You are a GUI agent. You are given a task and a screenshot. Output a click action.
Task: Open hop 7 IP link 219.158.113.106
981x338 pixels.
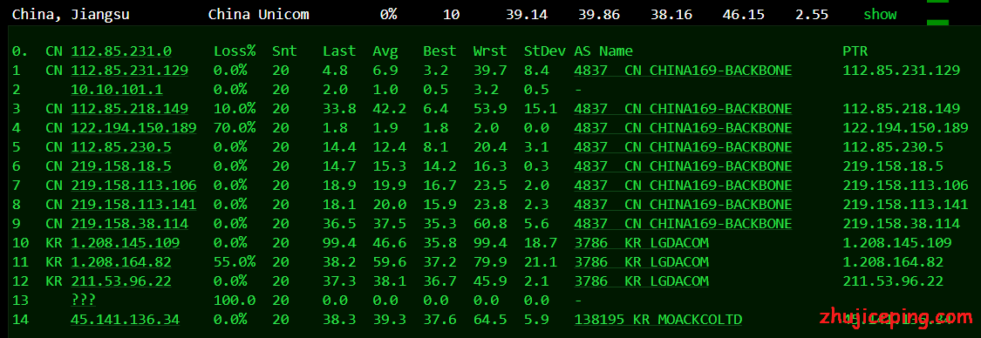(x=134, y=186)
